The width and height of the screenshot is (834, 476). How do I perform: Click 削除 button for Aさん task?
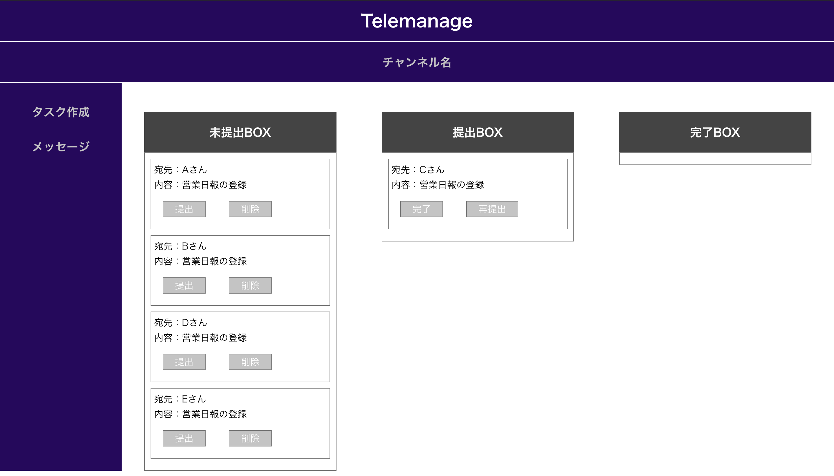[250, 209]
